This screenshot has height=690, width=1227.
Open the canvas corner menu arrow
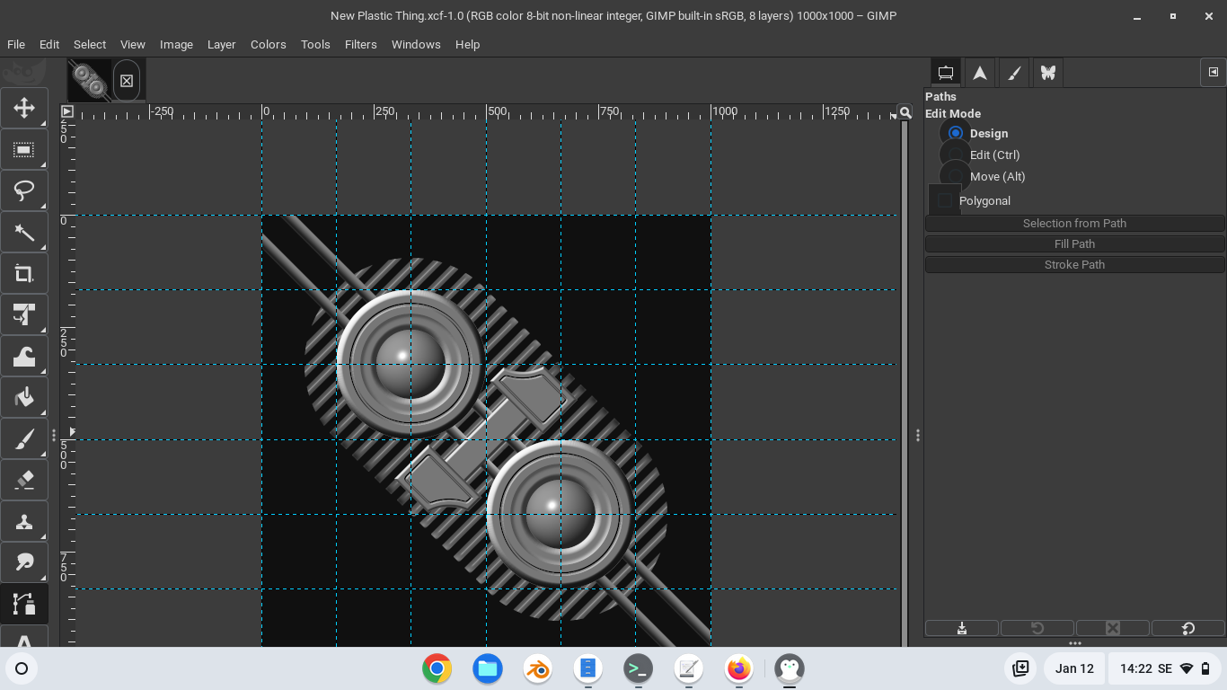click(x=67, y=112)
